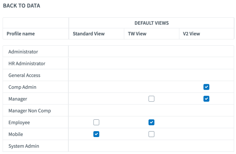Viewport: 236px width, 154px height.
Task: Select the General Access profile row
Action: tap(118, 75)
